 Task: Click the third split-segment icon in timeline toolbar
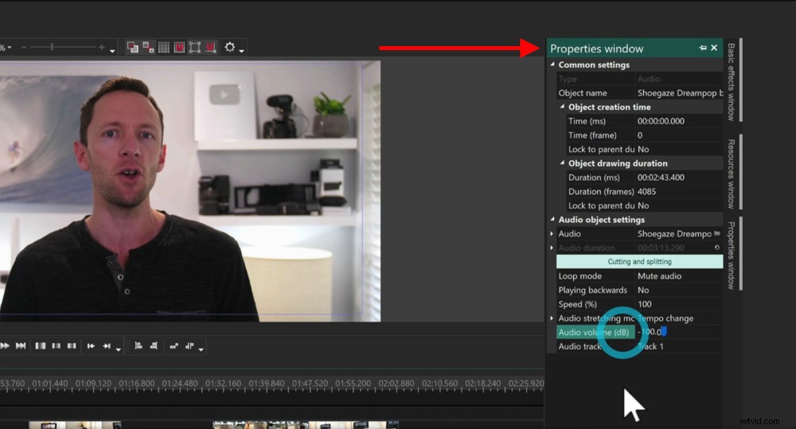[x=72, y=345]
